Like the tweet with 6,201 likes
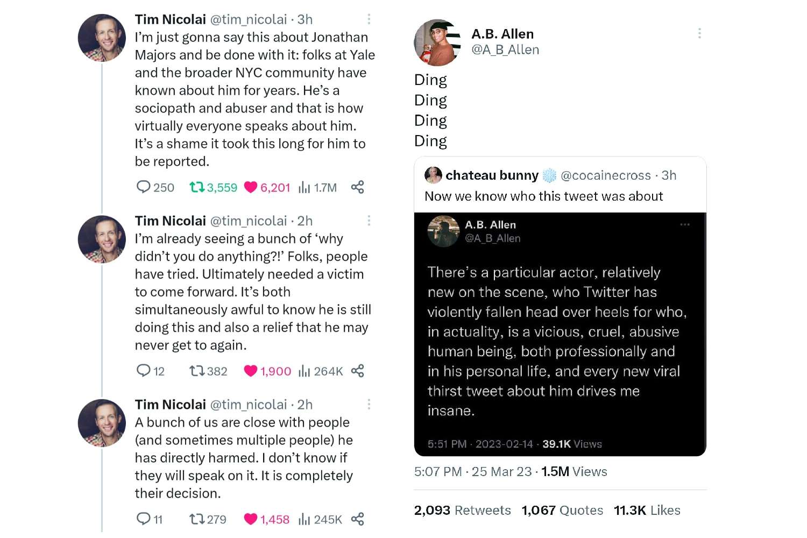The image size is (807, 538). (251, 187)
